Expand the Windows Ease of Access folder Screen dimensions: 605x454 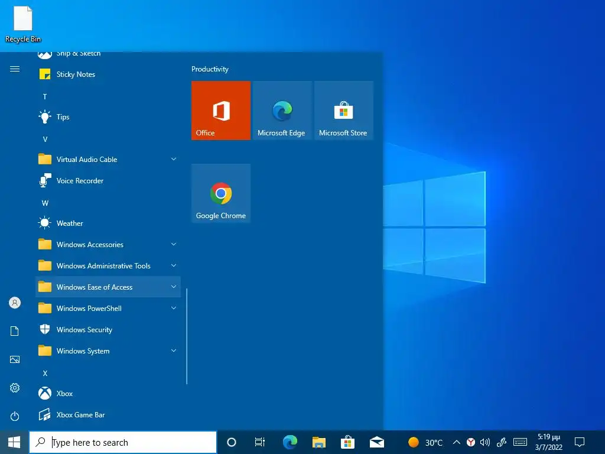coord(108,287)
